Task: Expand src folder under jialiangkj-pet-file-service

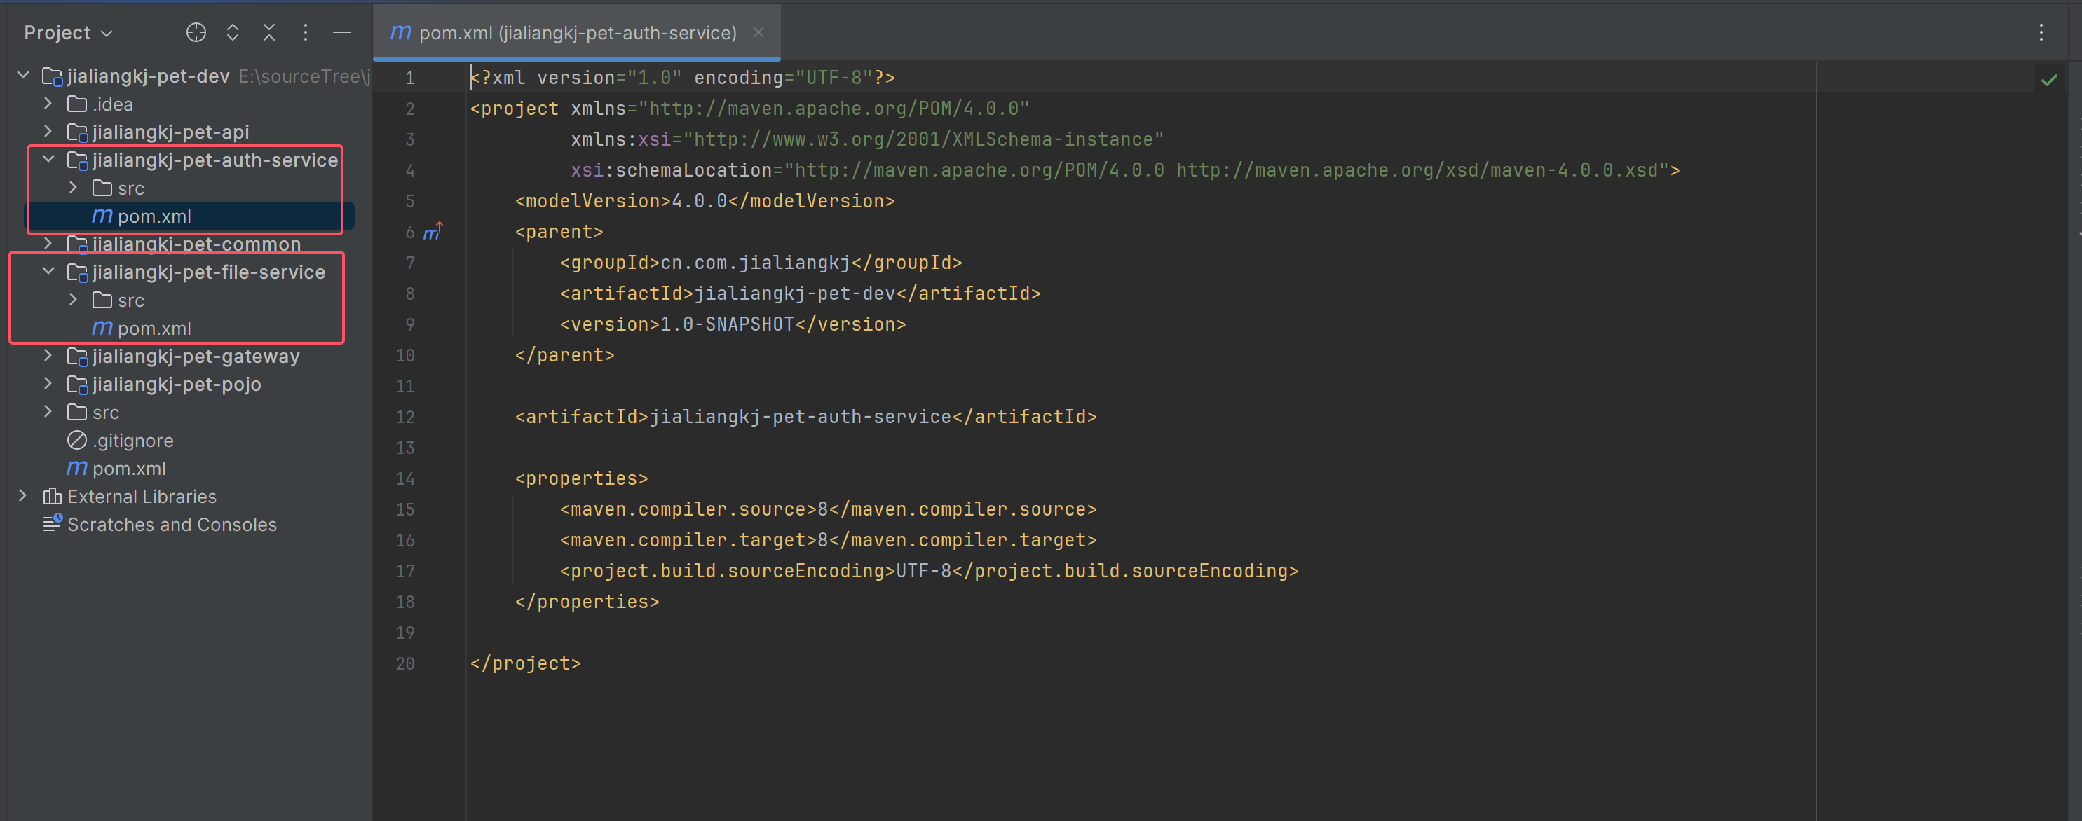Action: (x=74, y=301)
